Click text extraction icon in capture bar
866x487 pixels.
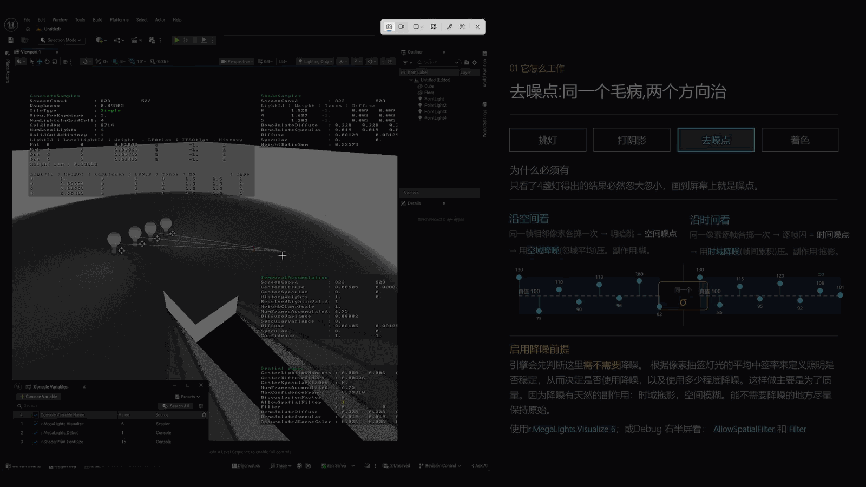[462, 27]
